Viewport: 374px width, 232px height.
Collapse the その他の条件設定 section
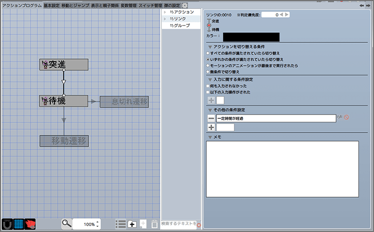210,110
